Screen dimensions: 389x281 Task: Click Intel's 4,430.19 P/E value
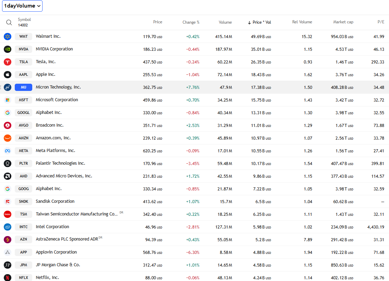point(376,227)
